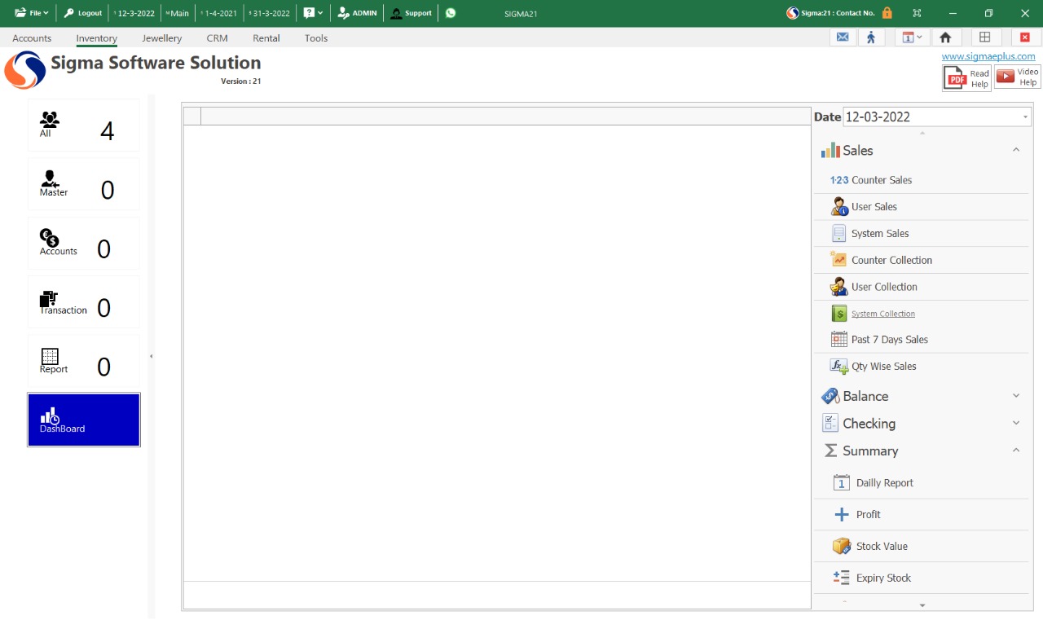This screenshot has width=1043, height=620.
Task: Switch to the Jewellery tab
Action: click(x=161, y=38)
